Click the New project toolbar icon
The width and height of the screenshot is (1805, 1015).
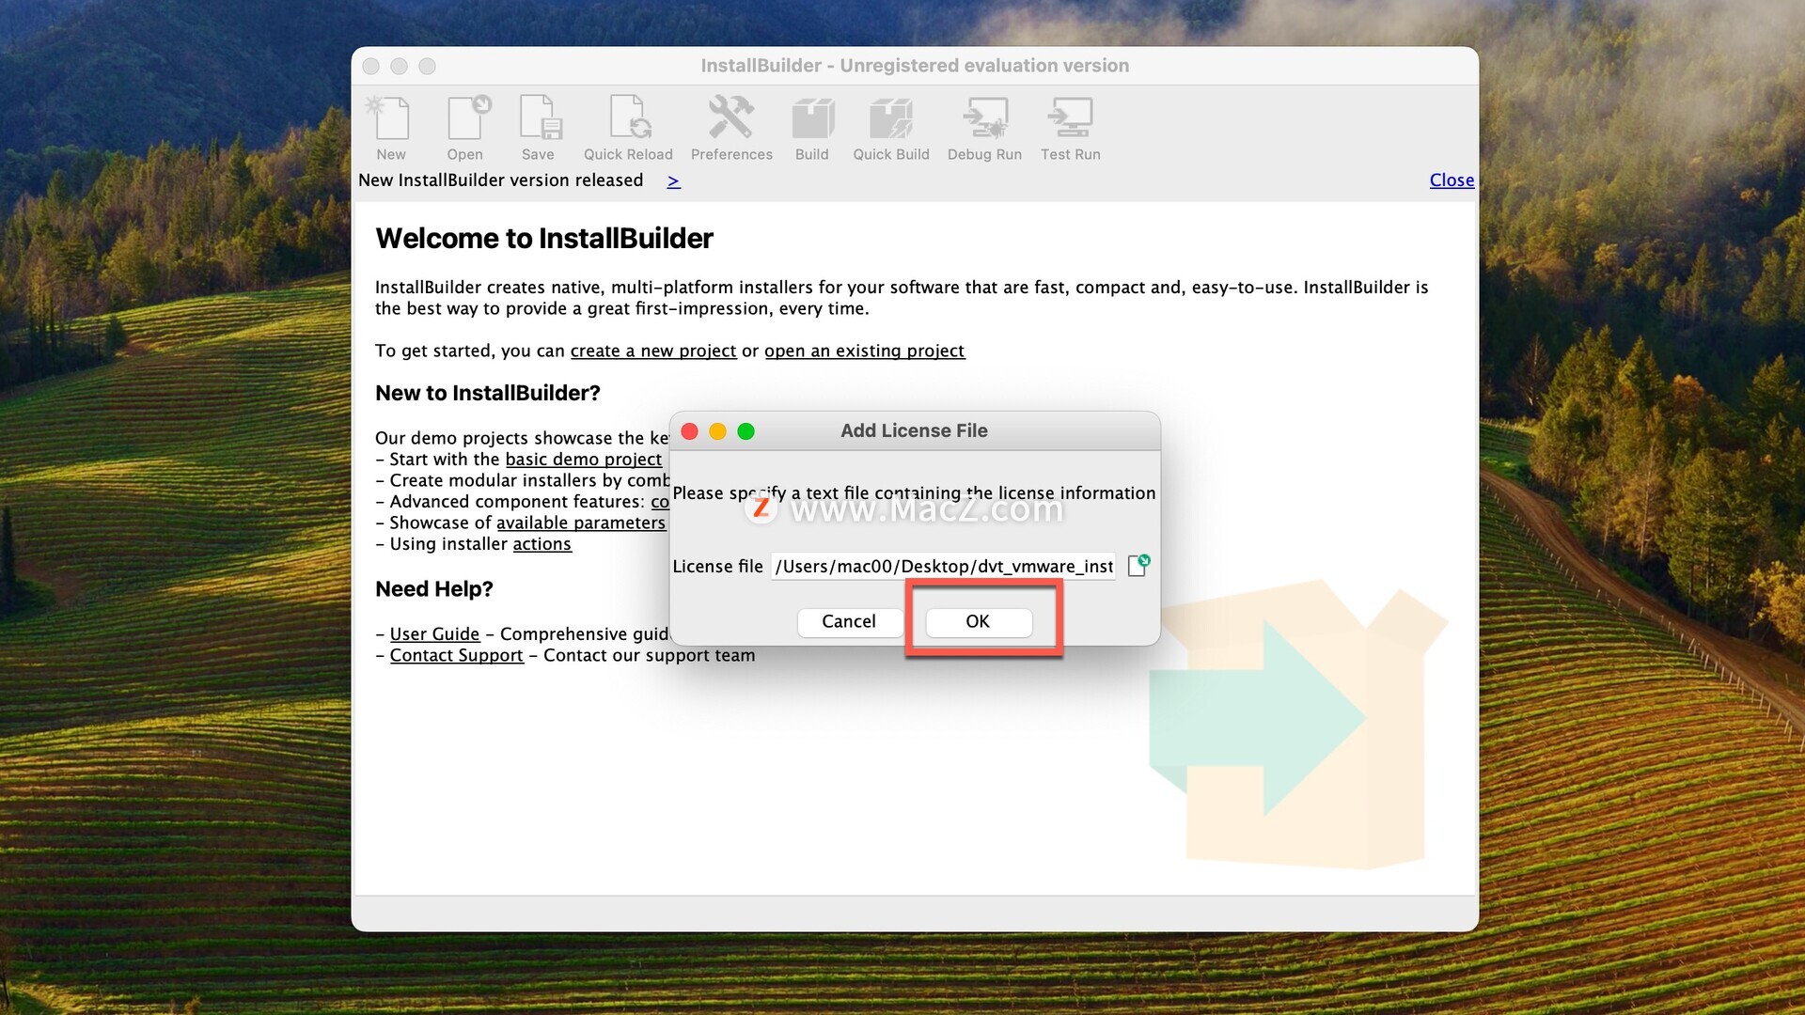pos(391,129)
